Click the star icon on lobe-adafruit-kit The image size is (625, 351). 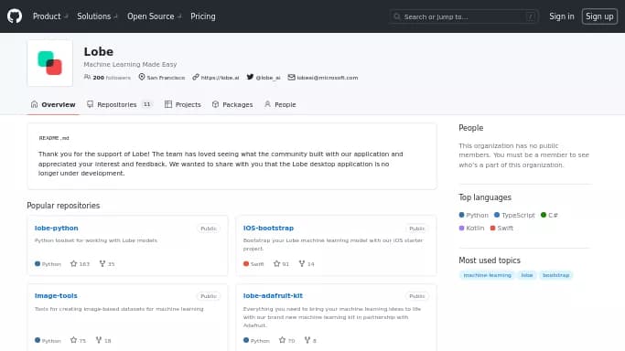point(282,340)
